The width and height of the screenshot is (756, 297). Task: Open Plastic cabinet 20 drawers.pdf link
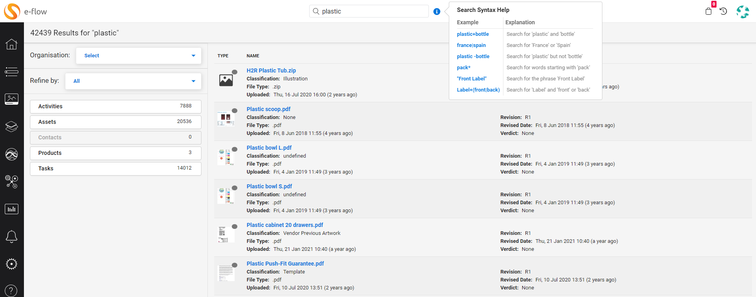click(x=284, y=225)
